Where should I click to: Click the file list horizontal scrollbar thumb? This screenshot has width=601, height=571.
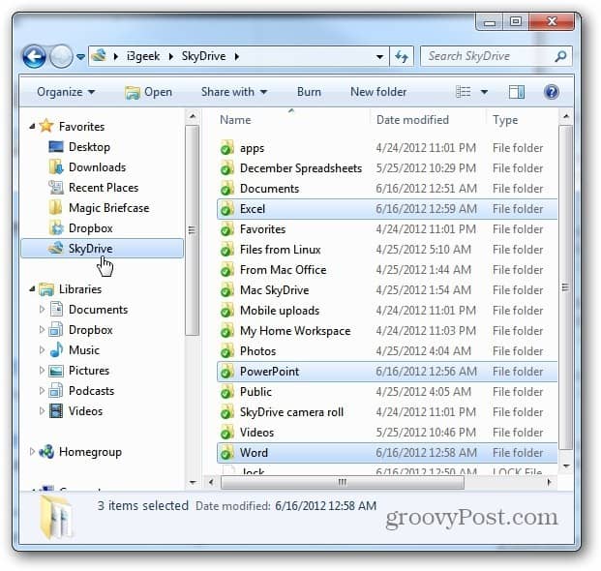click(343, 482)
